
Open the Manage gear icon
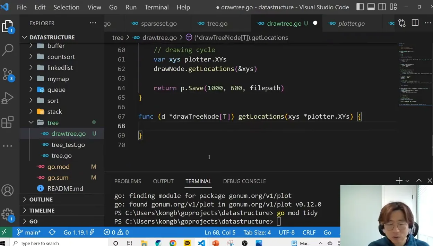pos(8,214)
